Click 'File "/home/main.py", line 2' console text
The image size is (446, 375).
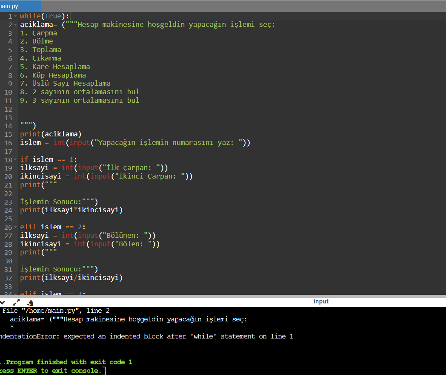[56, 311]
